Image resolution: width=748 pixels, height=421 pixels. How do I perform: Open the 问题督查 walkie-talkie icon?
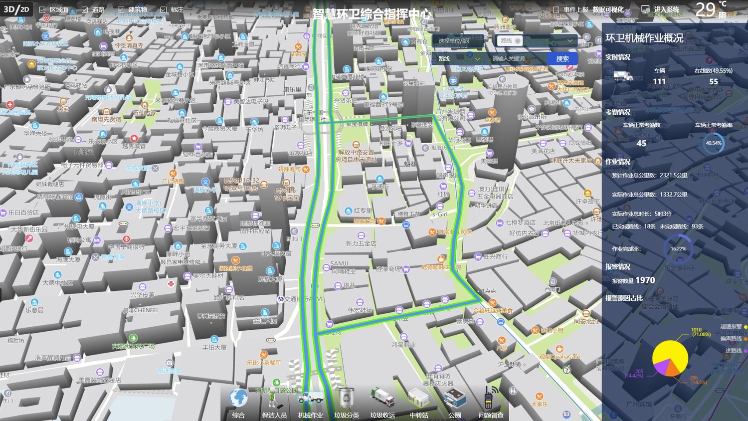click(x=491, y=399)
